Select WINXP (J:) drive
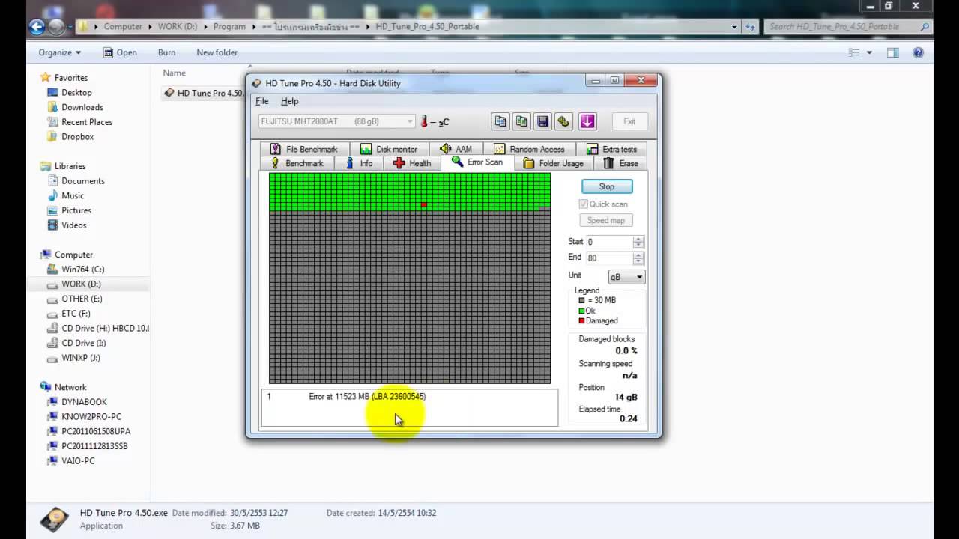The height and width of the screenshot is (539, 959). [80, 358]
